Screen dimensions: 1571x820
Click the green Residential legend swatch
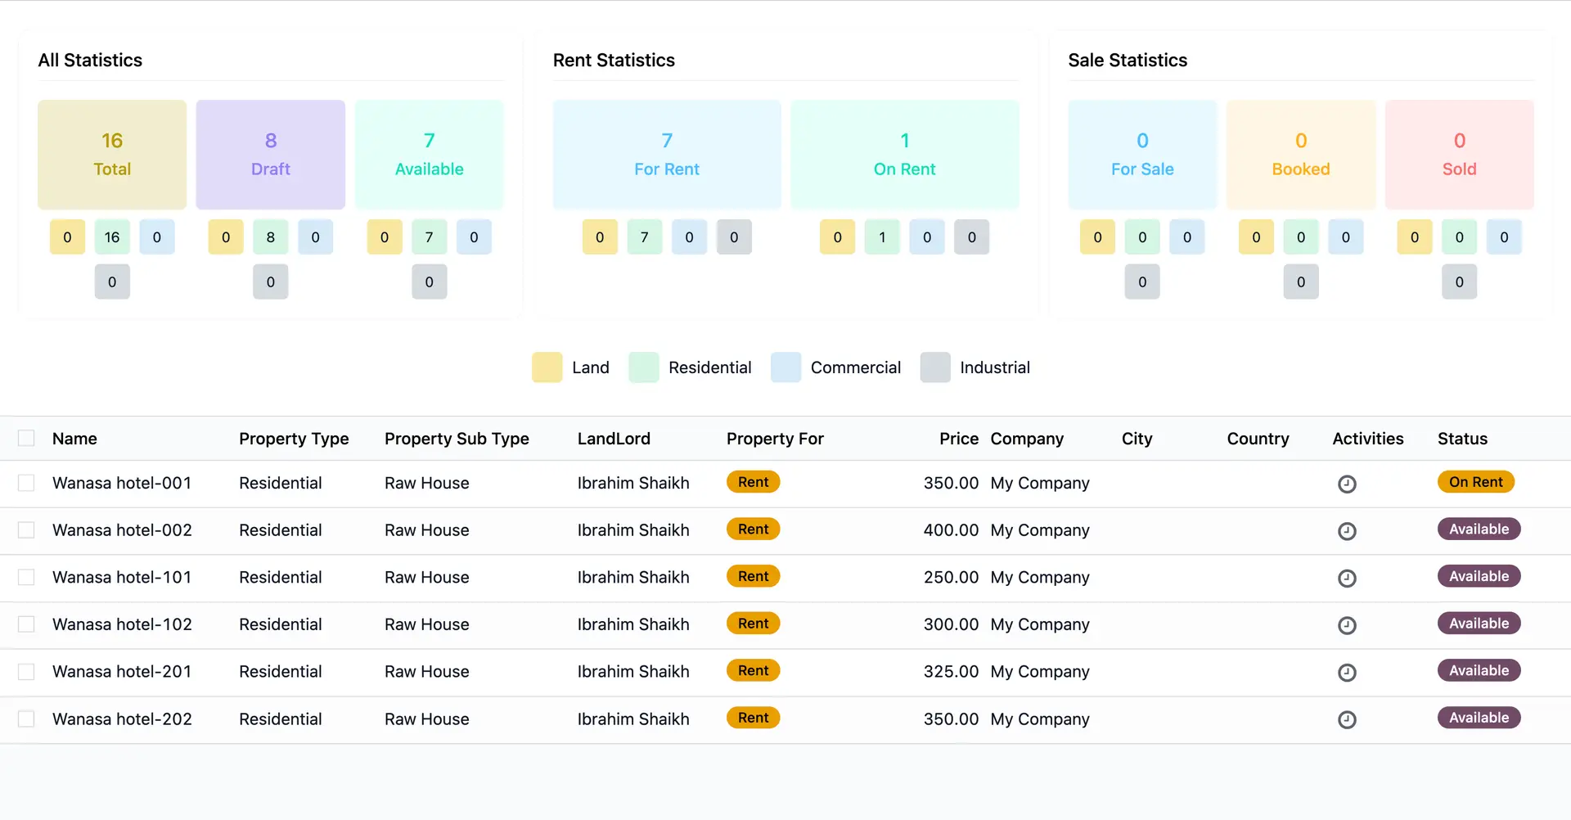pyautogui.click(x=643, y=367)
